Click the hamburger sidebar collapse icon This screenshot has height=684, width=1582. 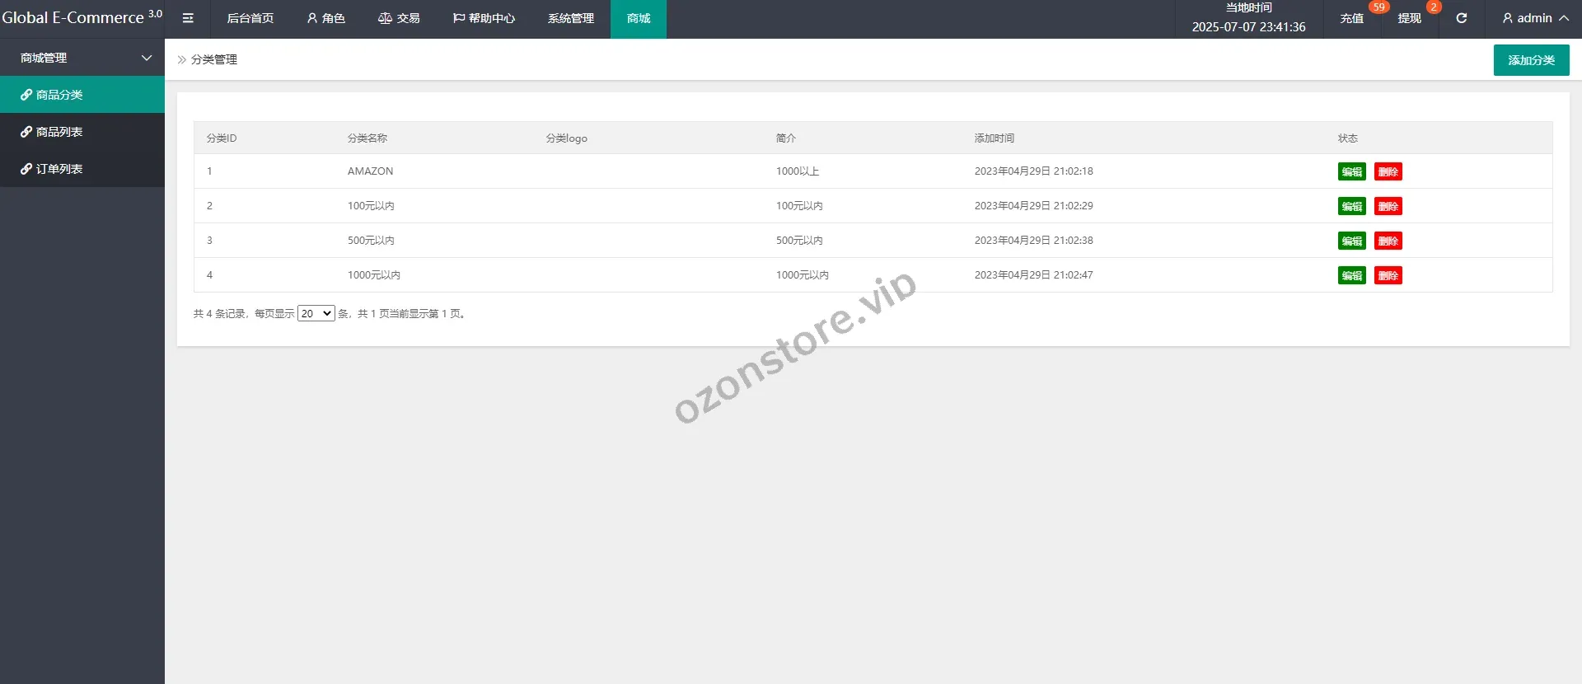(x=188, y=18)
